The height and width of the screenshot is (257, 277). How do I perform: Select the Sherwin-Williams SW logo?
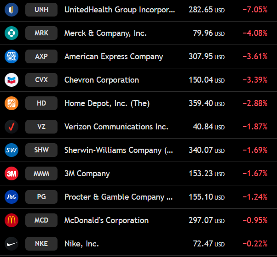(12, 150)
